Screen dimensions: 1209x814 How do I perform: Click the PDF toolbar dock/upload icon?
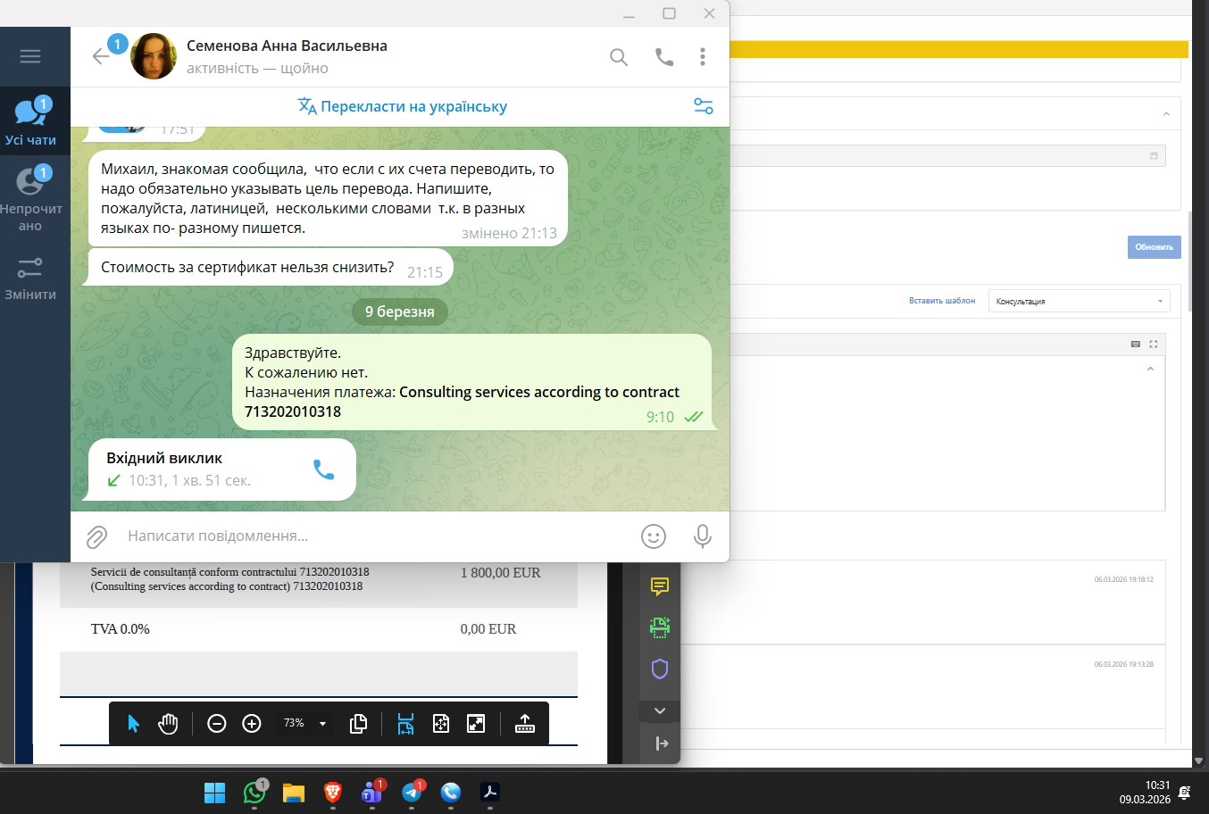(x=525, y=724)
